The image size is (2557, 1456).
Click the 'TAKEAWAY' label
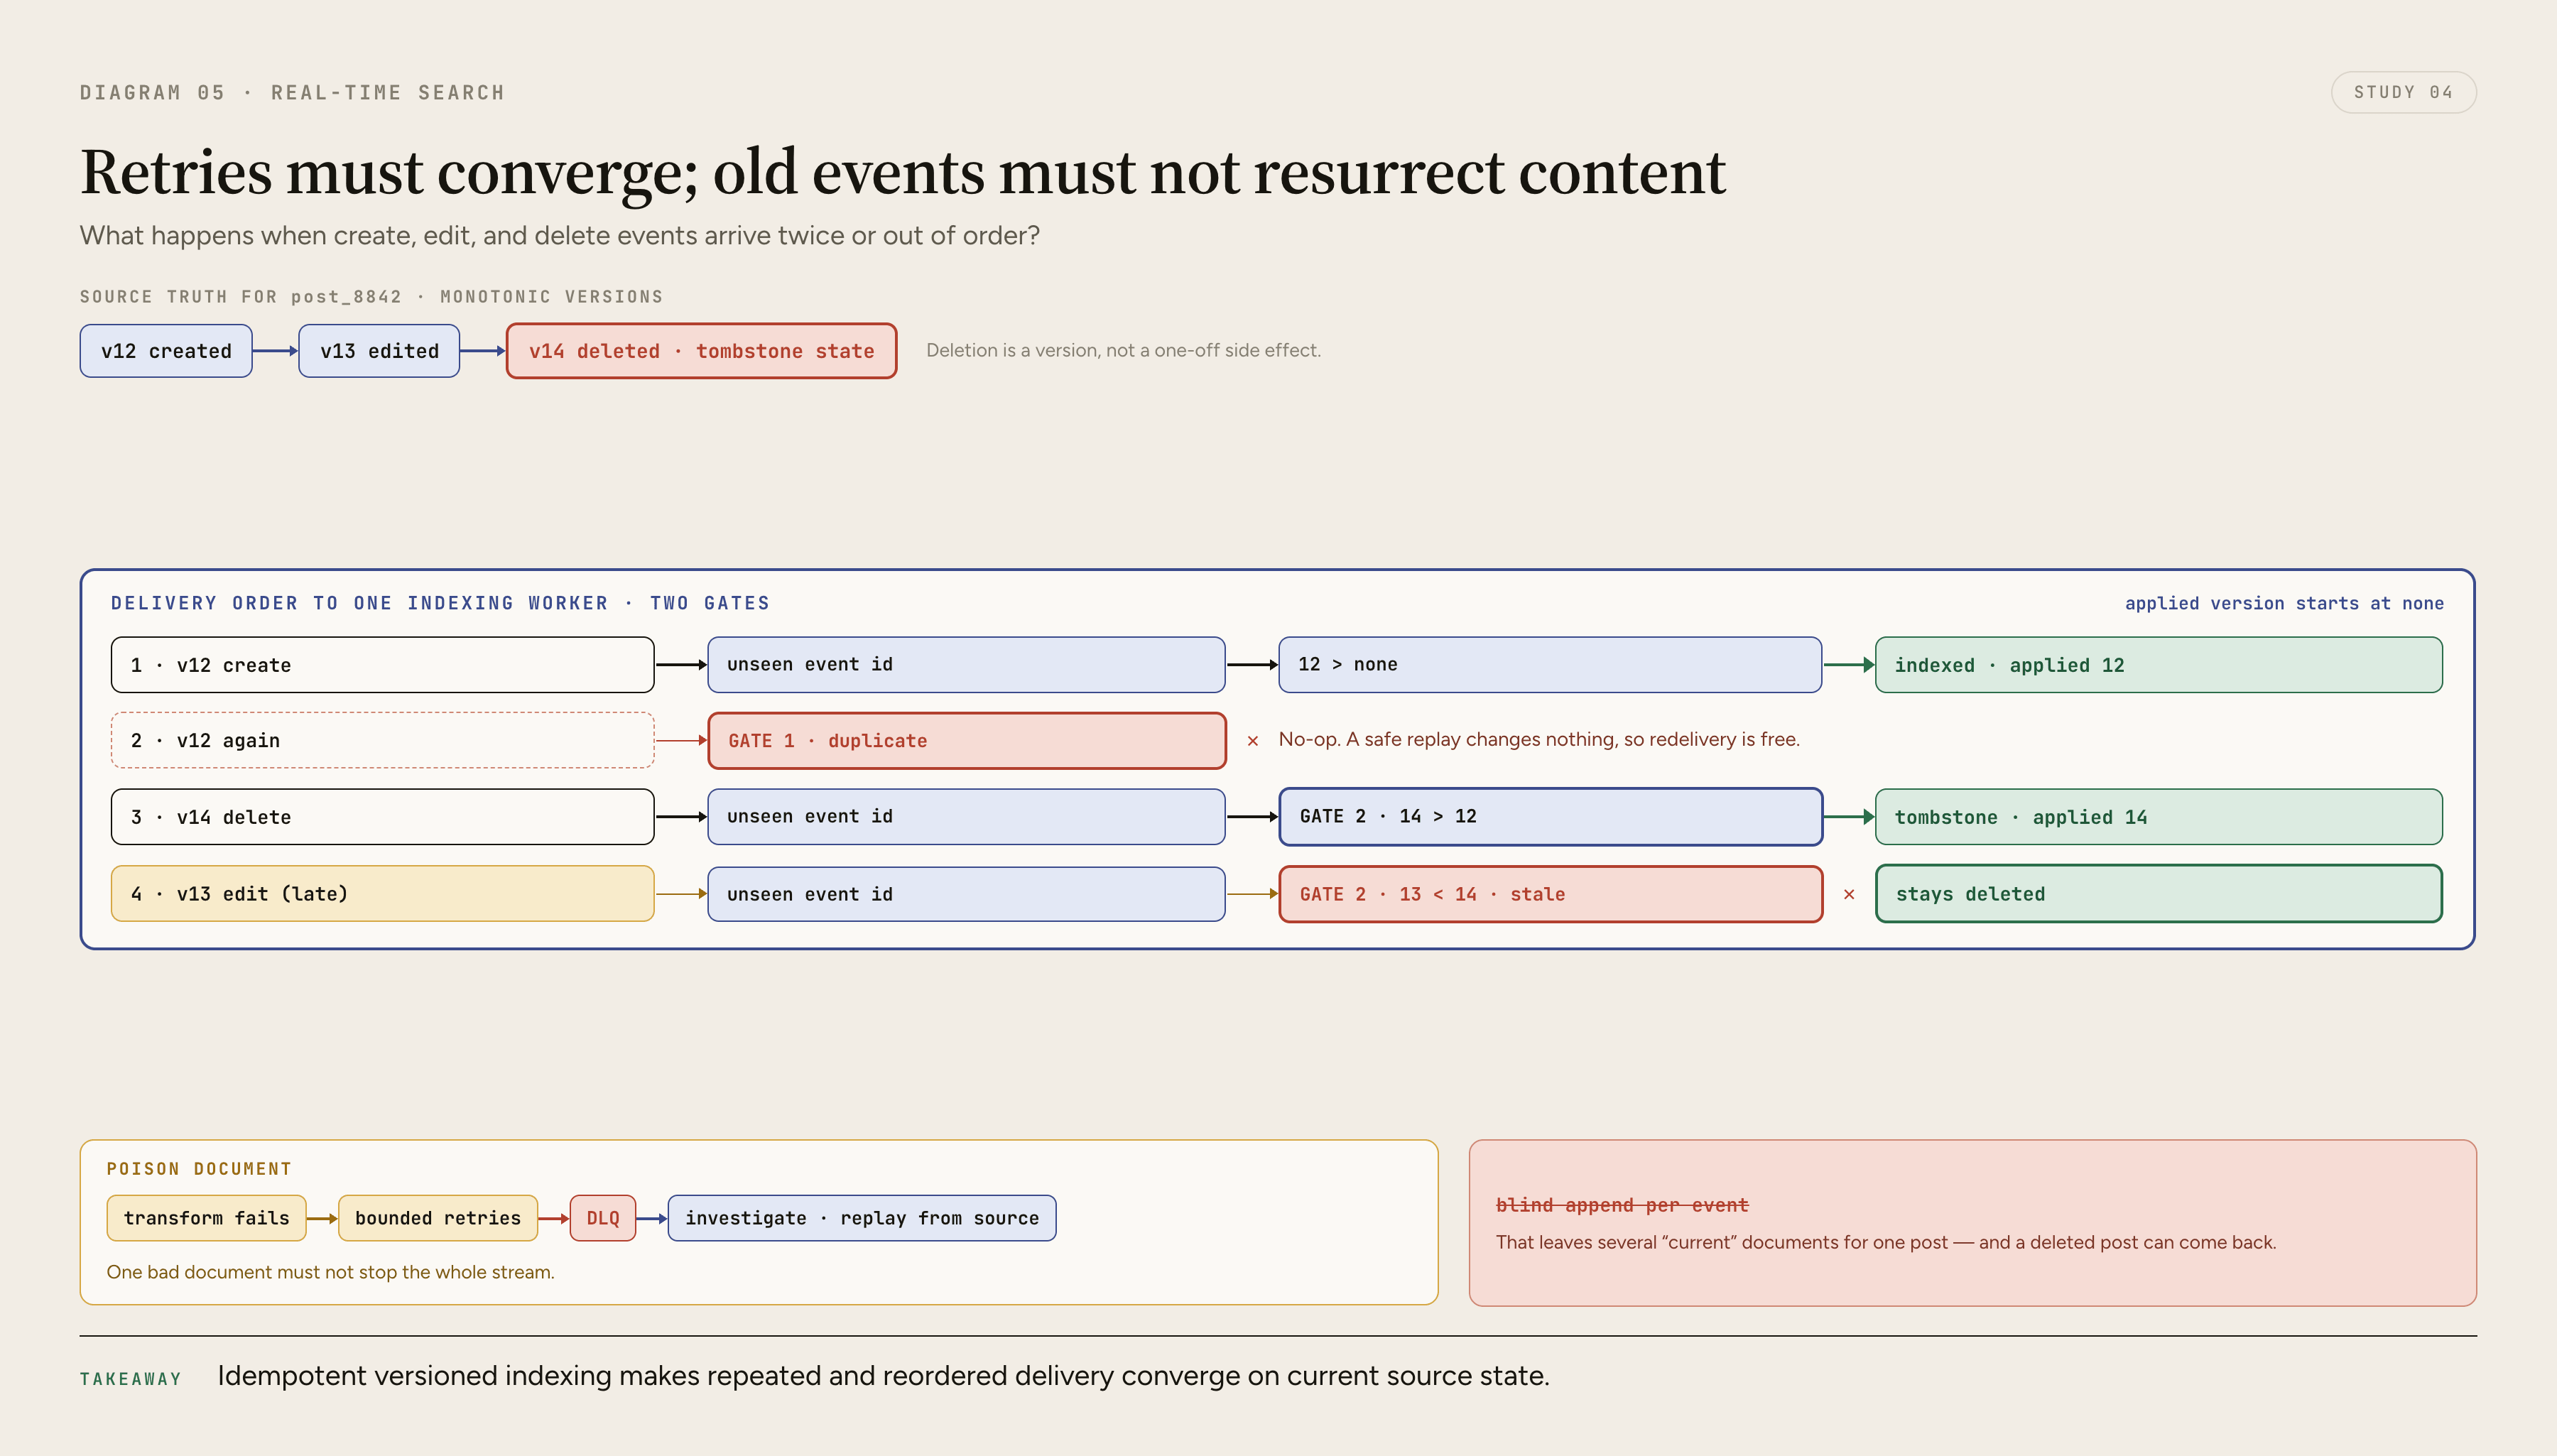coord(131,1379)
